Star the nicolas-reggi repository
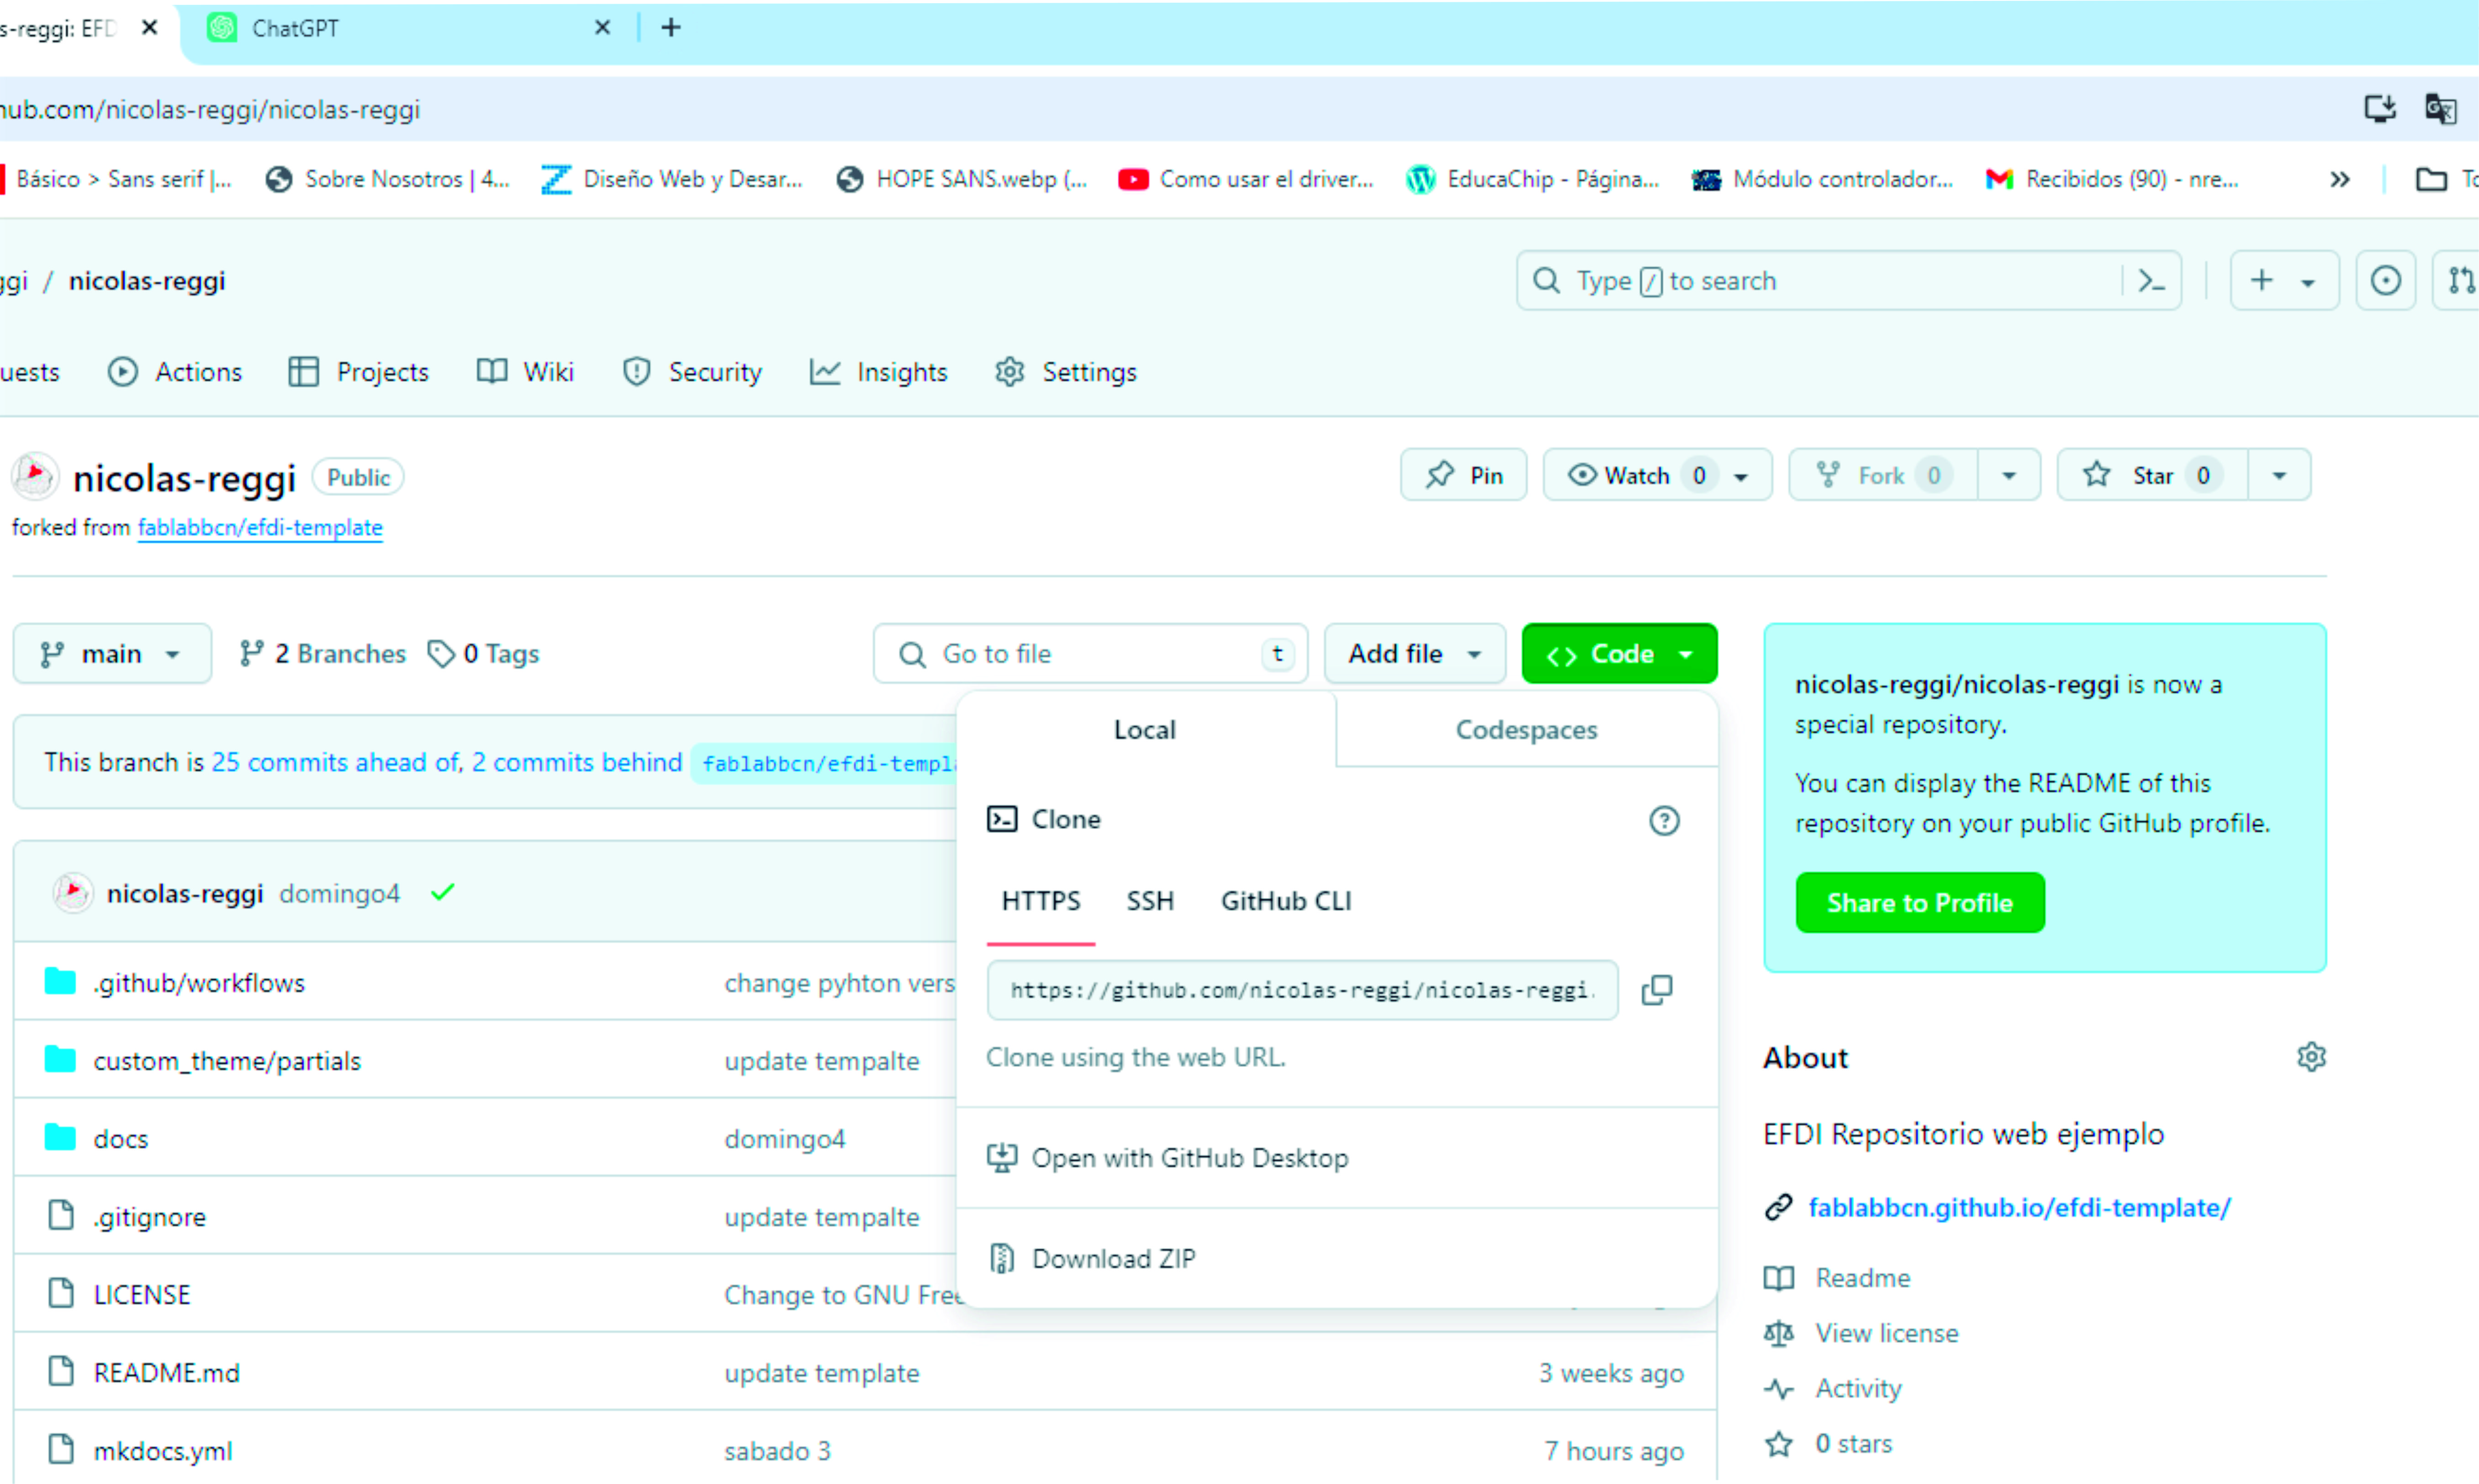 tap(2152, 476)
